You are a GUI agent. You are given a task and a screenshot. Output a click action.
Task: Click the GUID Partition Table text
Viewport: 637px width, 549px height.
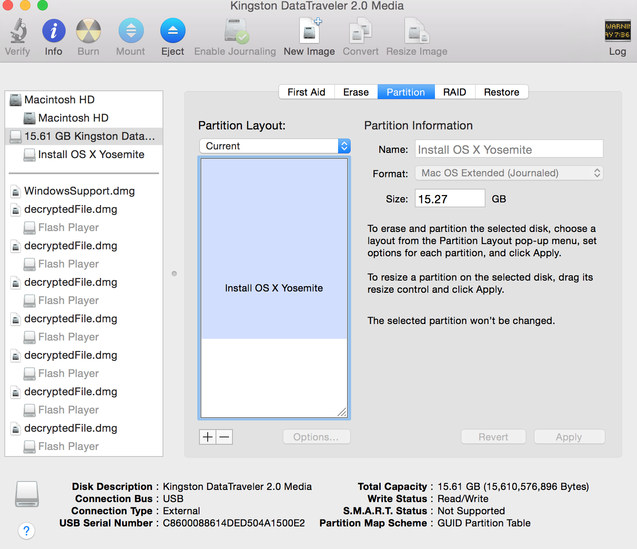click(x=484, y=523)
